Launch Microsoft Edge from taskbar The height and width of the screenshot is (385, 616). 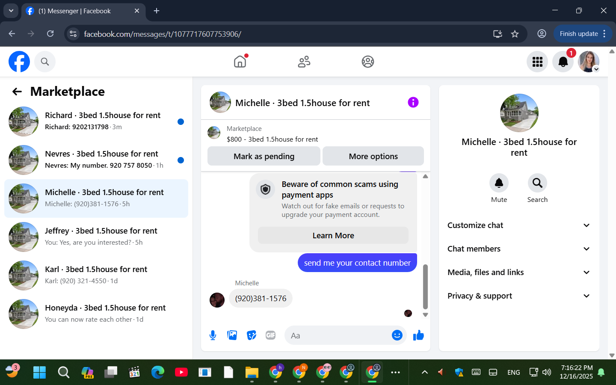coord(157,372)
